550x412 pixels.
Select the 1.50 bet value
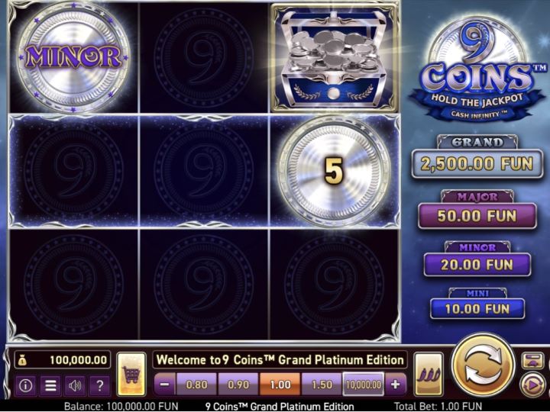322,385
